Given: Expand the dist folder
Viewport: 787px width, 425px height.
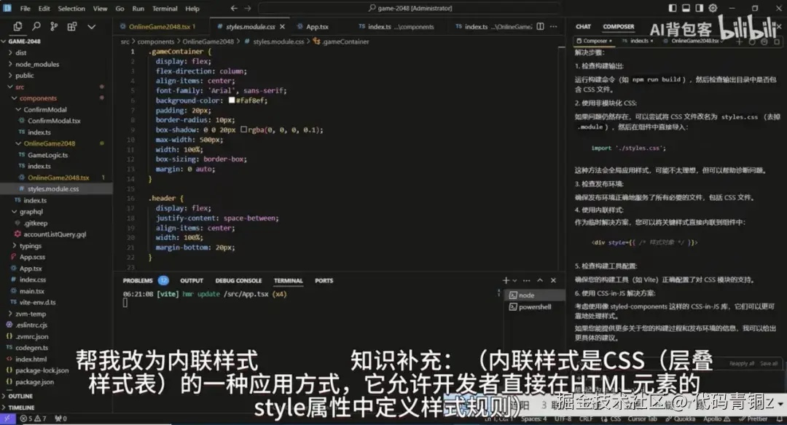Looking at the screenshot, I should tap(22, 52).
